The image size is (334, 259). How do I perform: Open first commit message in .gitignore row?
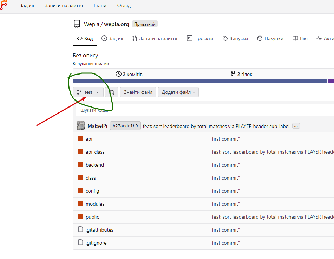(226, 243)
